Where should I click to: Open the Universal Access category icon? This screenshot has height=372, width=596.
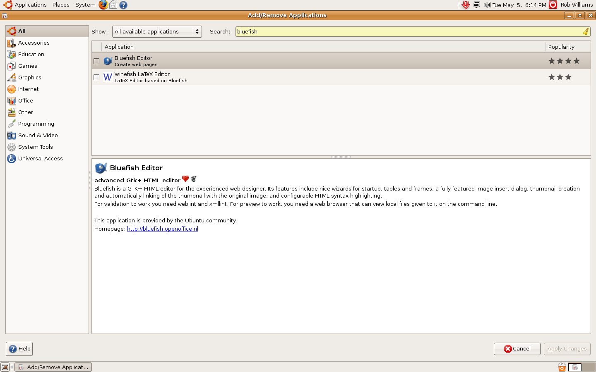[12, 159]
